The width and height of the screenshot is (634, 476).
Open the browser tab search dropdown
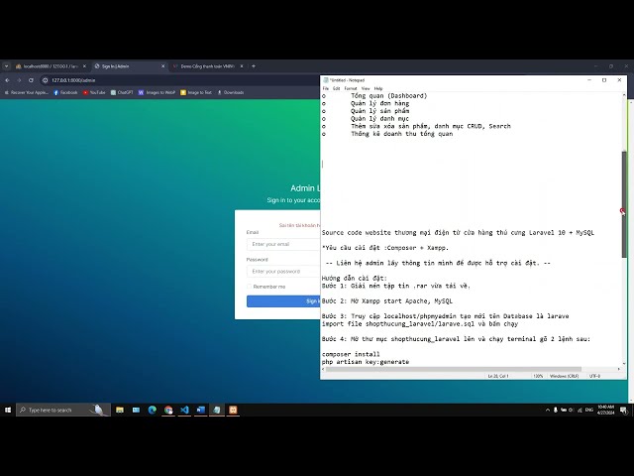tap(7, 66)
